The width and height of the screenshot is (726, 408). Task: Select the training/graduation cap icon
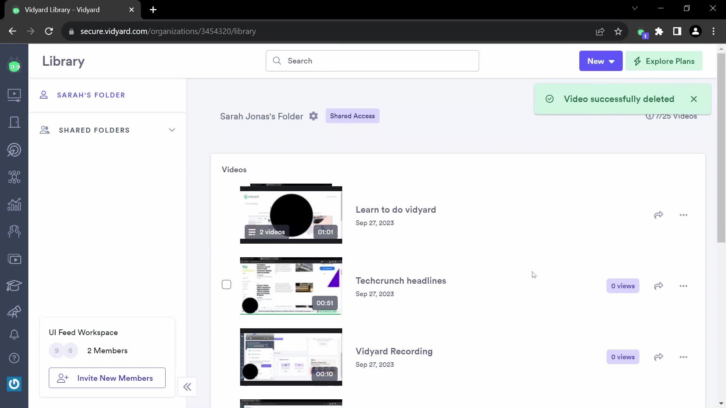pos(14,286)
